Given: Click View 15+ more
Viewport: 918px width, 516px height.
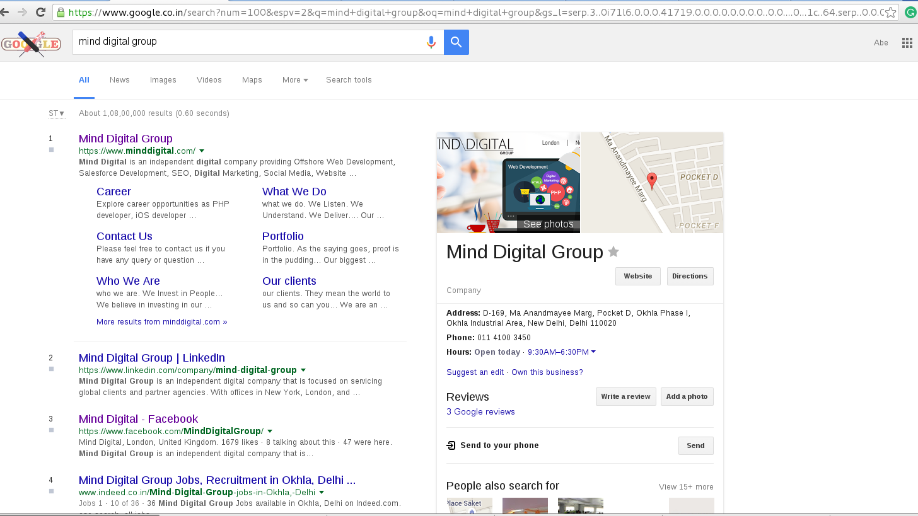Looking at the screenshot, I should [x=686, y=487].
